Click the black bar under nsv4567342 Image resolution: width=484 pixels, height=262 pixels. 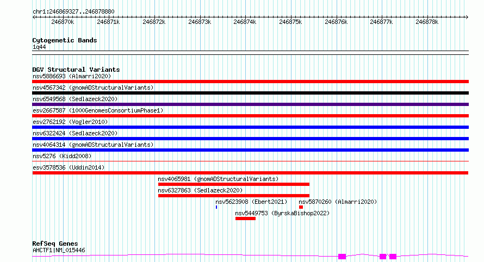click(x=250, y=93)
